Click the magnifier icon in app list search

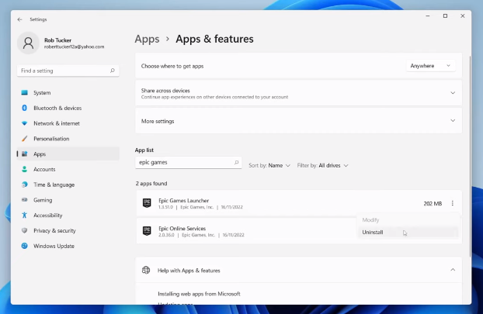coord(237,162)
